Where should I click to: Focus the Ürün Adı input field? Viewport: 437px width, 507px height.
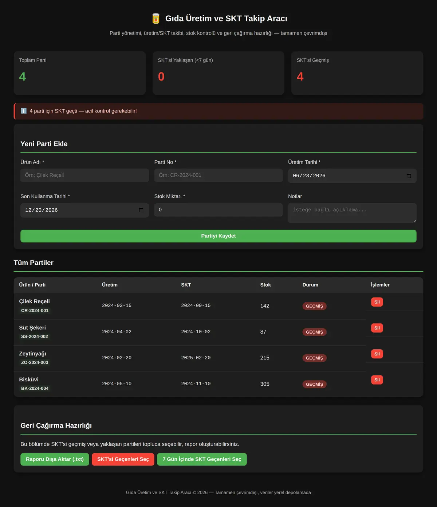[x=84, y=175]
